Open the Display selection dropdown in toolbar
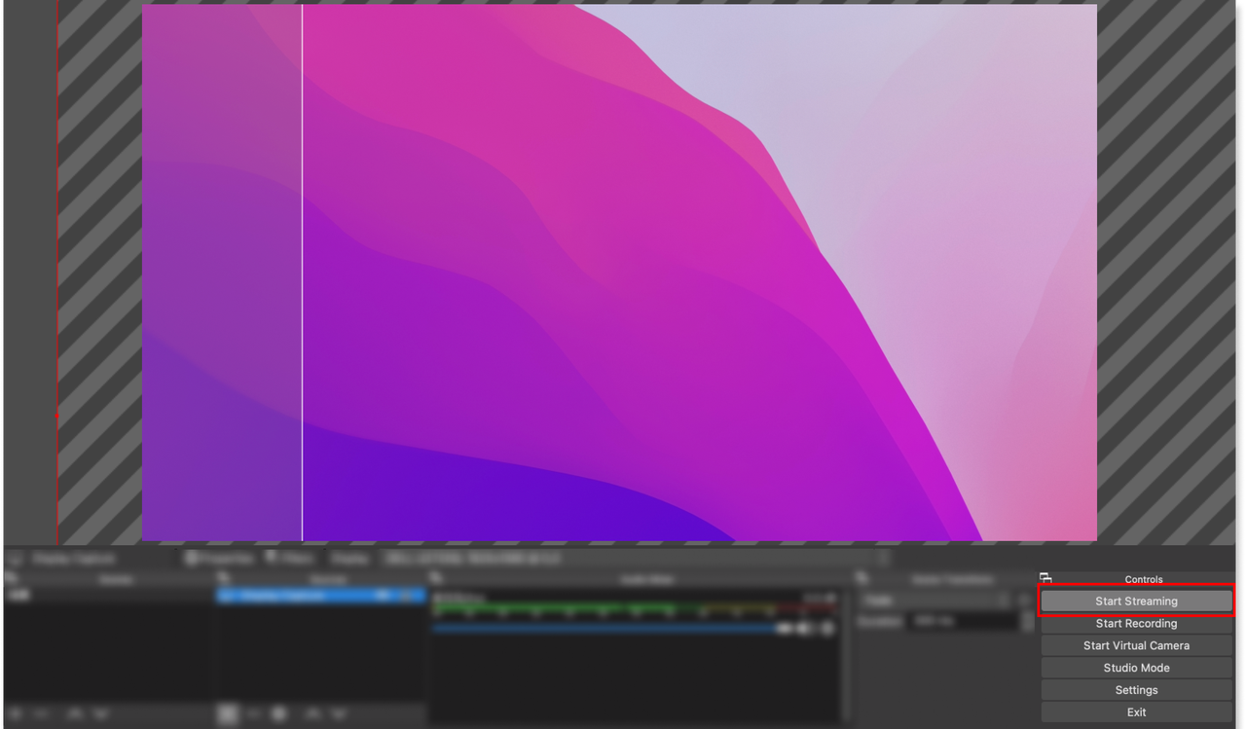1246x729 pixels. click(x=635, y=559)
